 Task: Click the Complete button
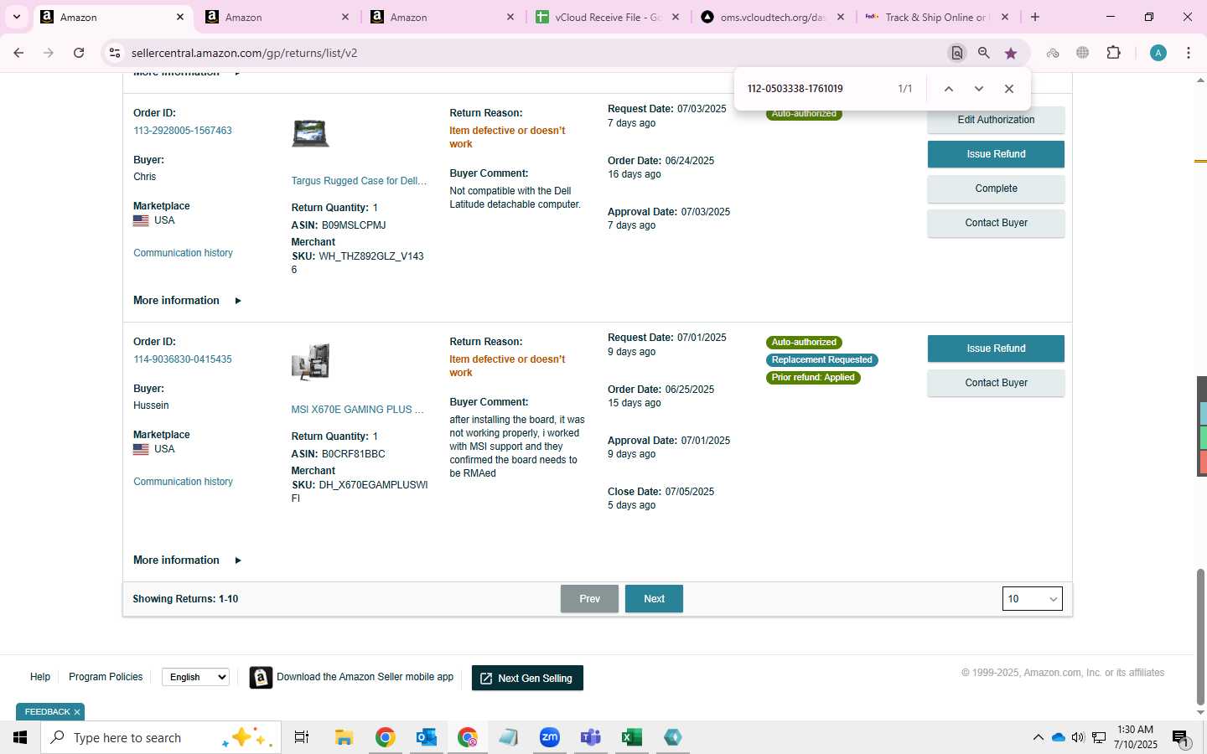(x=996, y=188)
